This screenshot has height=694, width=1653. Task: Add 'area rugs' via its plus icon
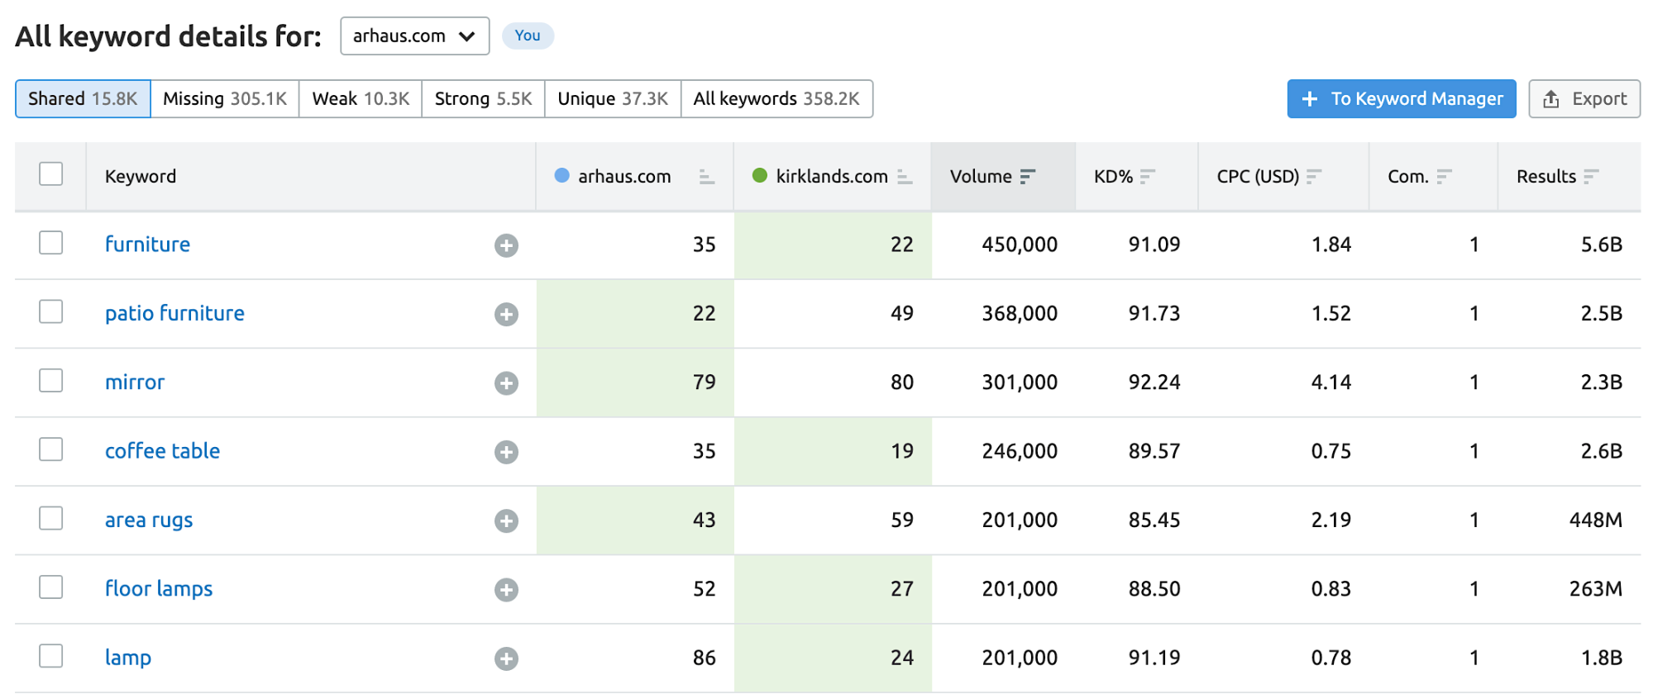(x=506, y=520)
